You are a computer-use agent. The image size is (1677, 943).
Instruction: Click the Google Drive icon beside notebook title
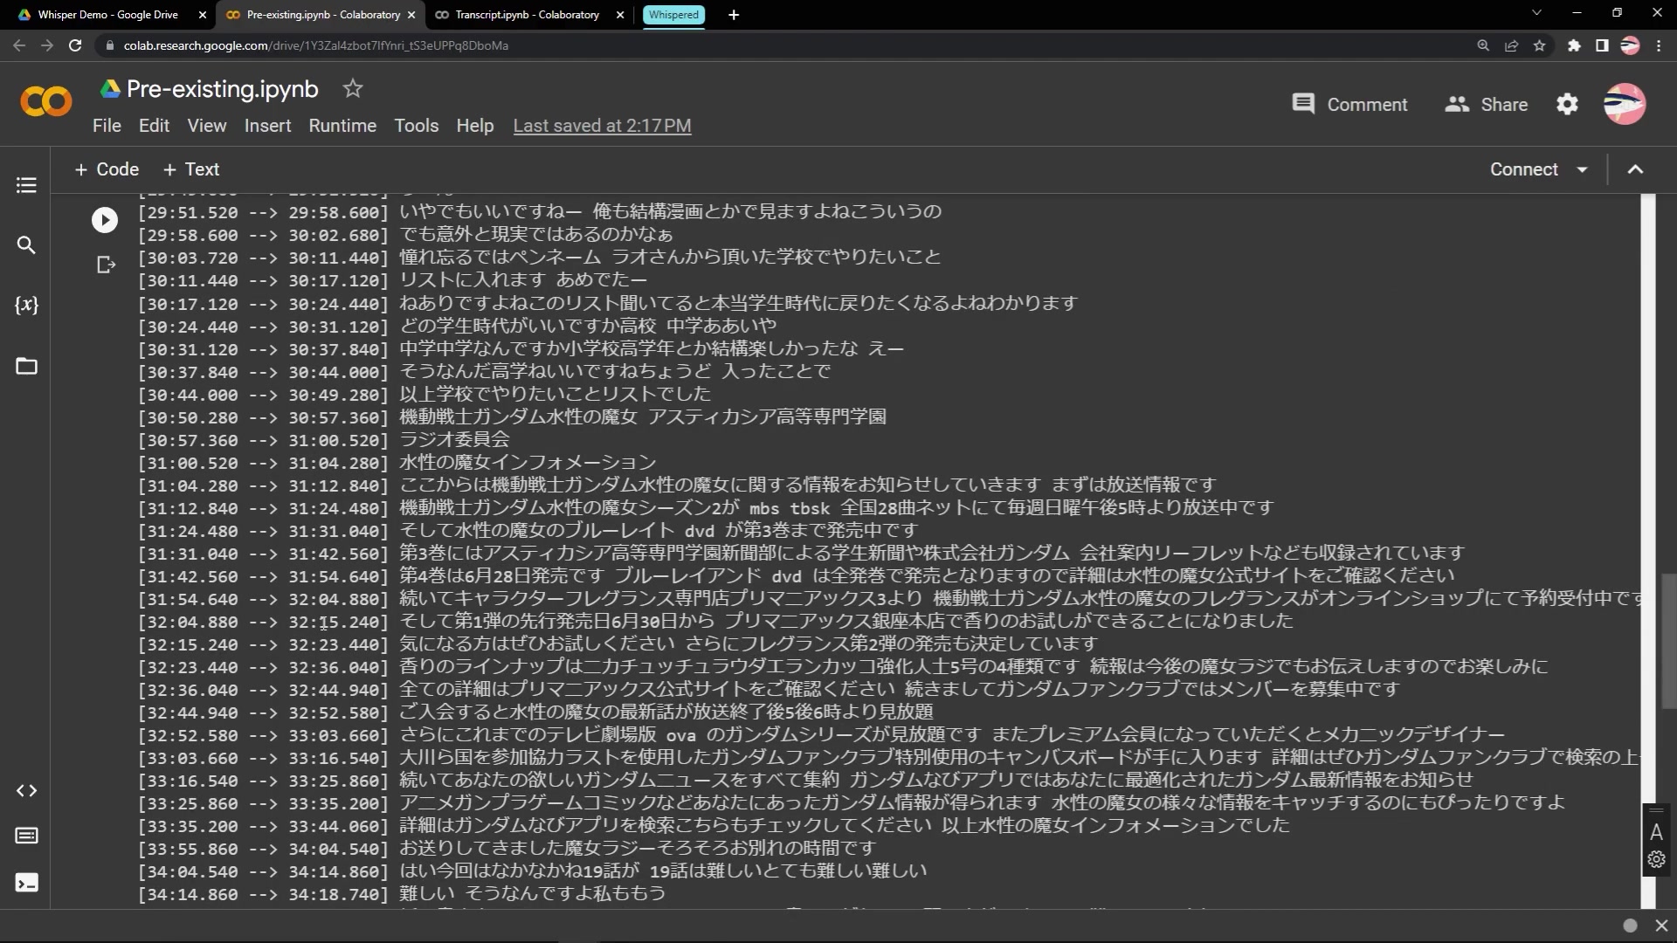[110, 88]
